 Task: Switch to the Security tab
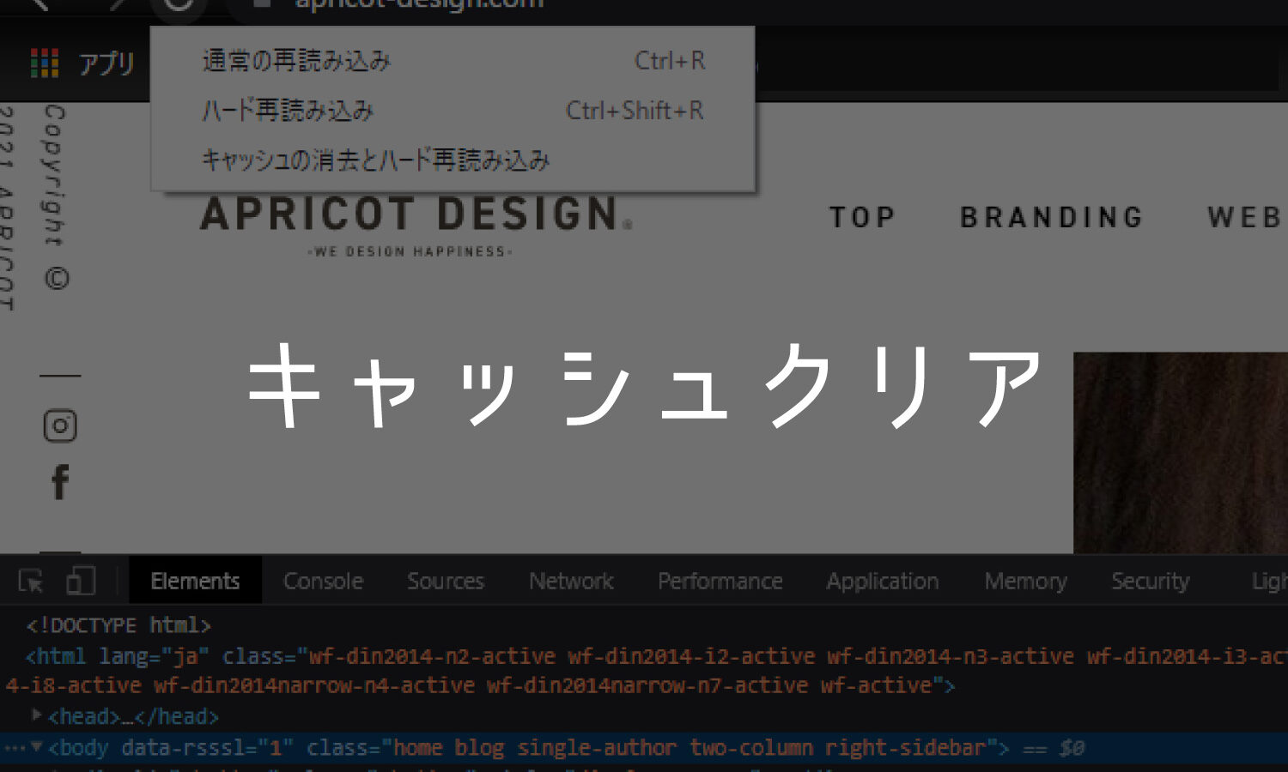pos(1150,581)
